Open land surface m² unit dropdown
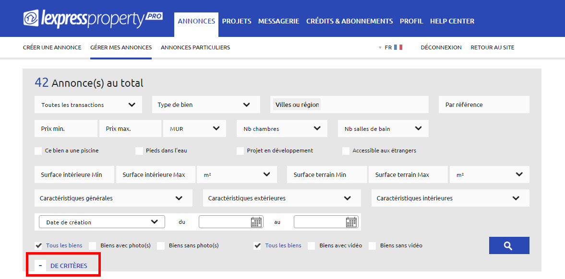The image size is (565, 279). point(490,174)
